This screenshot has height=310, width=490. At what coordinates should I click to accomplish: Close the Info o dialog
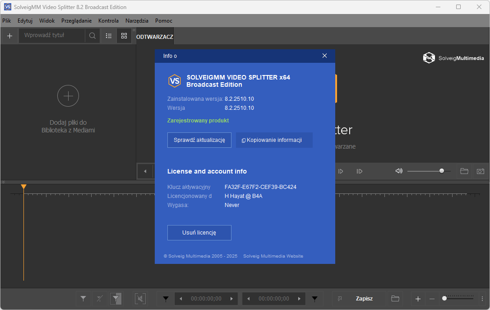(325, 56)
